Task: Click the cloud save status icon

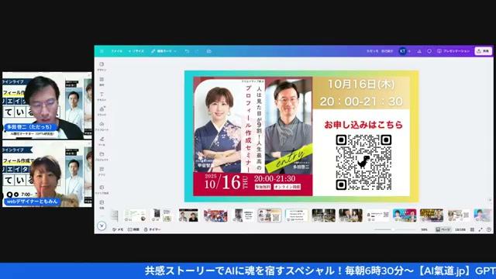Action: coord(208,51)
